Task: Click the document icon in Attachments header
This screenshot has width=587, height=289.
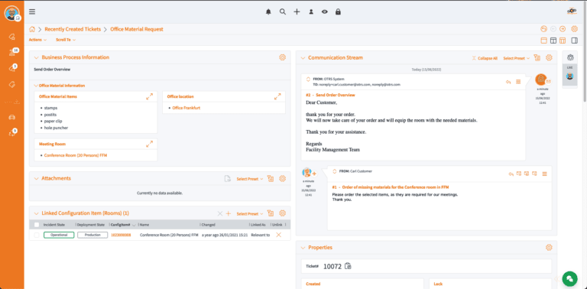Action: [x=227, y=179]
